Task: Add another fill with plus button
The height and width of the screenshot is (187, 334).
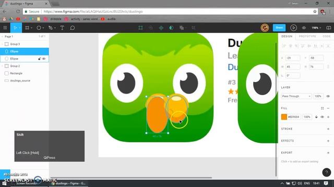Action: click(328, 117)
